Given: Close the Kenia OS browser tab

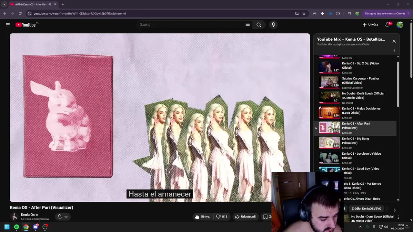Looking at the screenshot, I should coord(55,5).
